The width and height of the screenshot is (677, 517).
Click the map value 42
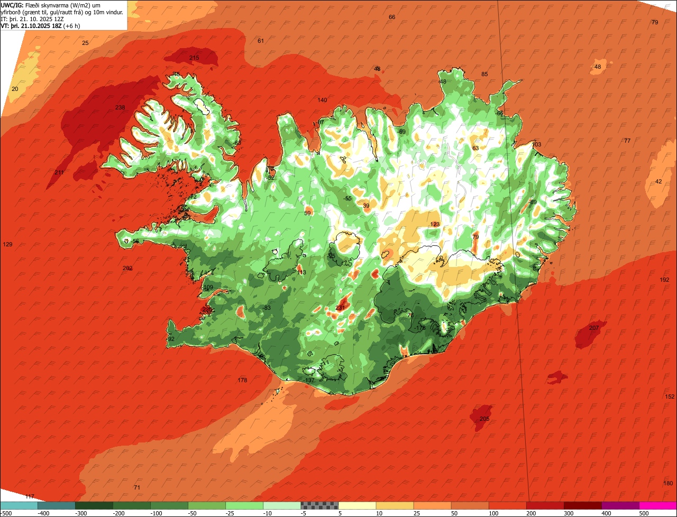coord(658,182)
